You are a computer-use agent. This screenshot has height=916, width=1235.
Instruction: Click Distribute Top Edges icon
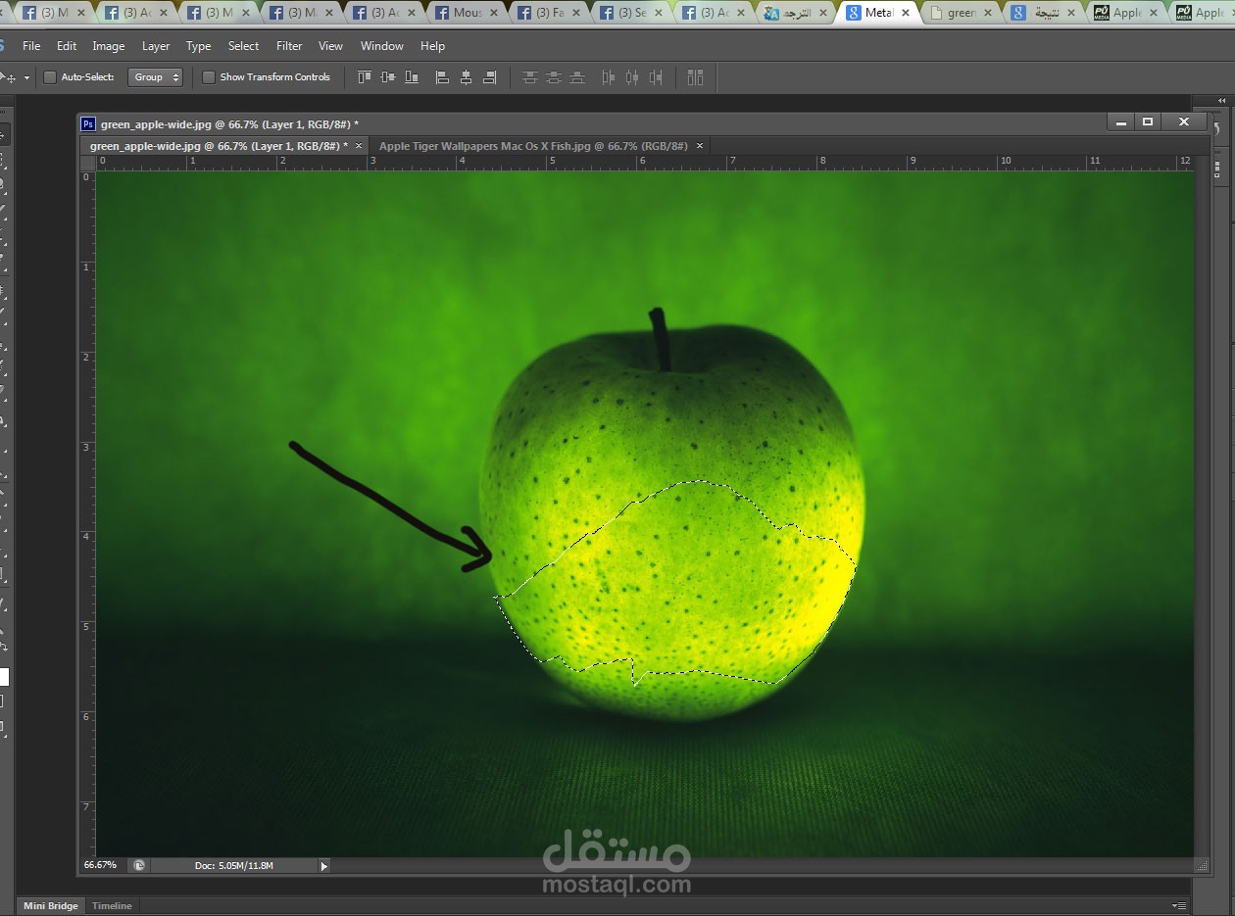tap(530, 77)
